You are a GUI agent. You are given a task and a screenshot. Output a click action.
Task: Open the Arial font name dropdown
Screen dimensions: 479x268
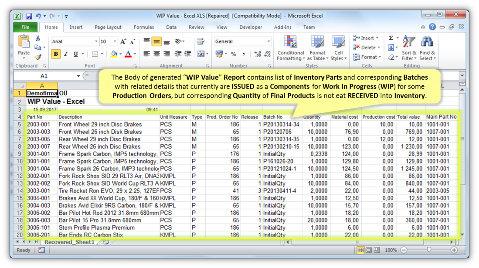click(96, 41)
